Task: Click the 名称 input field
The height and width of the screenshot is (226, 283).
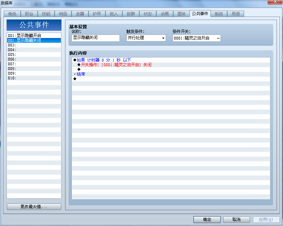Action: click(x=96, y=38)
